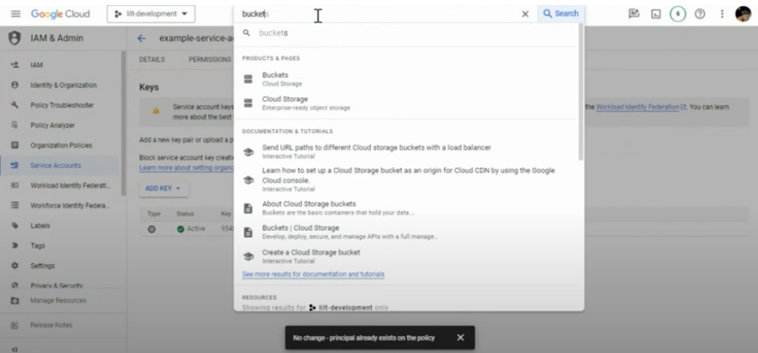
Task: Click into the search field containing bucket
Action: [x=378, y=14]
